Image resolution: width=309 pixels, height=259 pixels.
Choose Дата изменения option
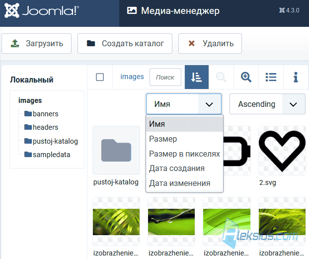[x=184, y=183]
